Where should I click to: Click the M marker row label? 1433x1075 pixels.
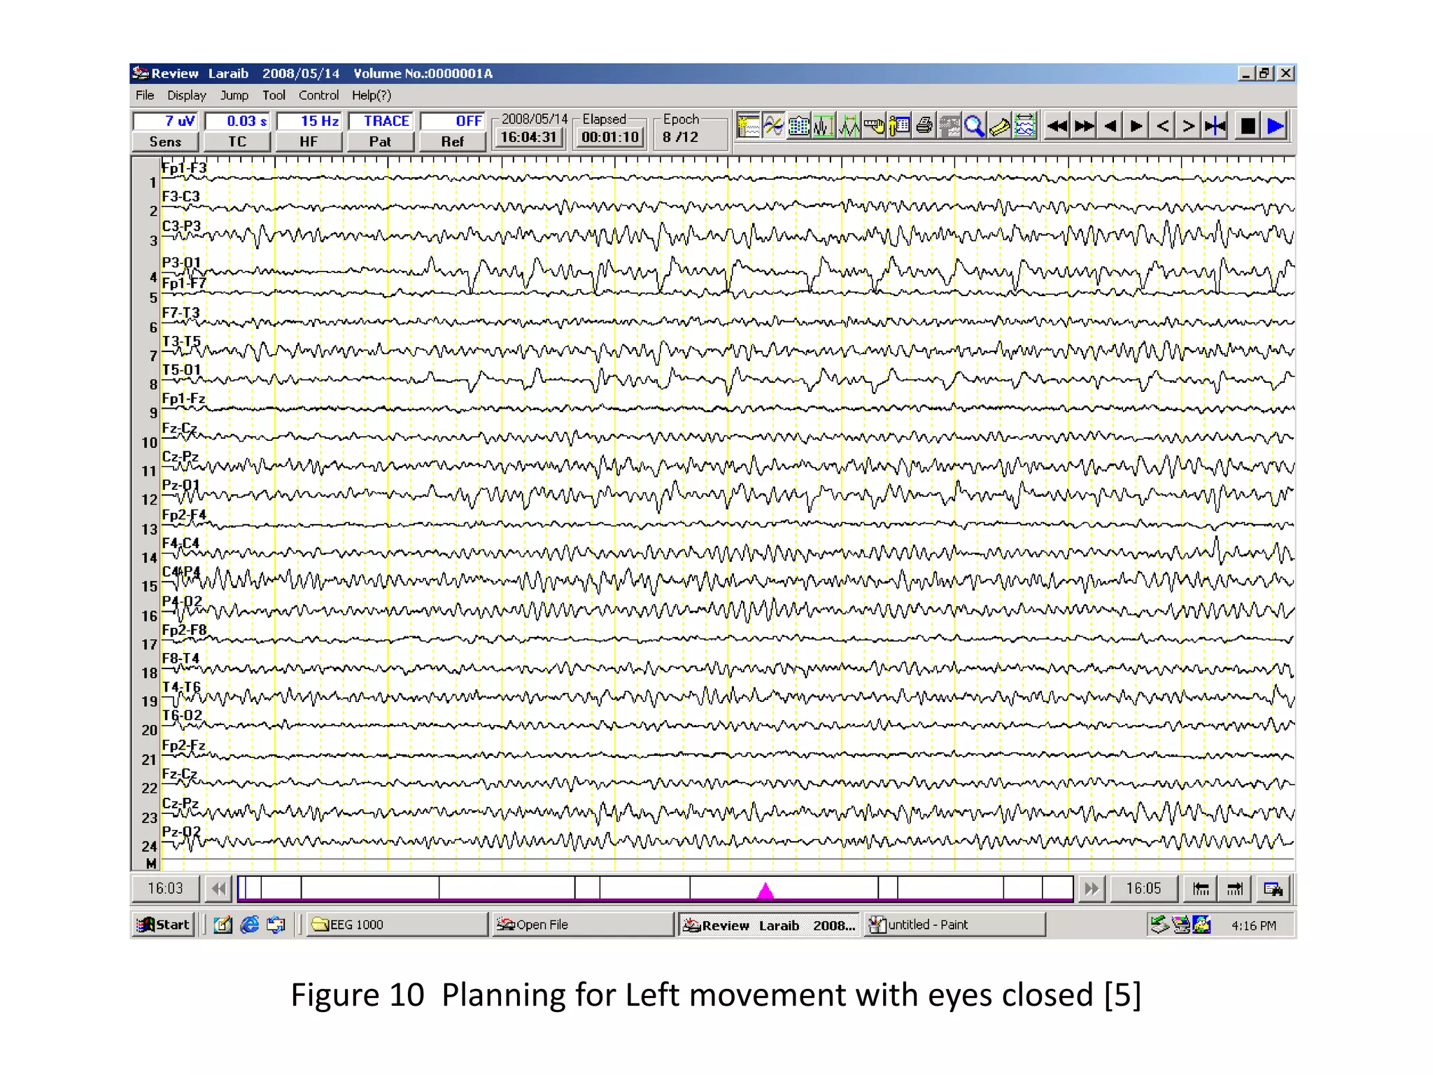[150, 864]
